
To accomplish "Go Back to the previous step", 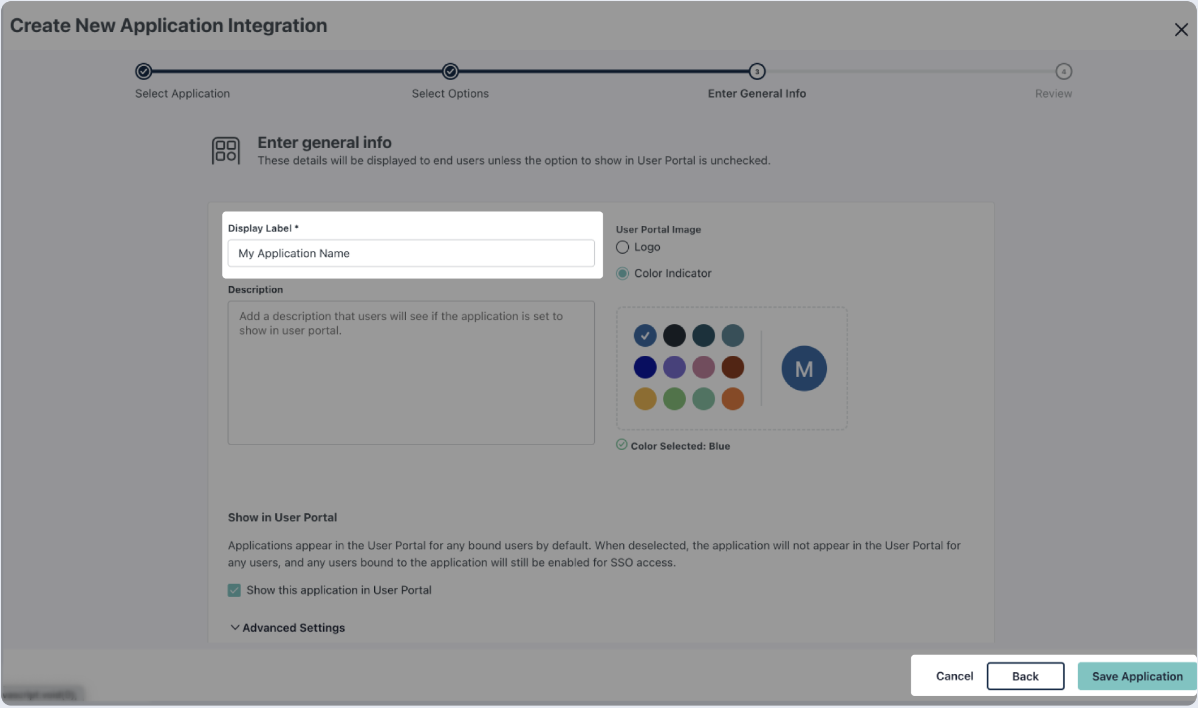I will (x=1025, y=676).
